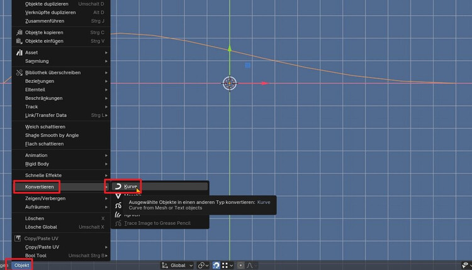Click the viewport visibility eye icon

[x=466, y=265]
